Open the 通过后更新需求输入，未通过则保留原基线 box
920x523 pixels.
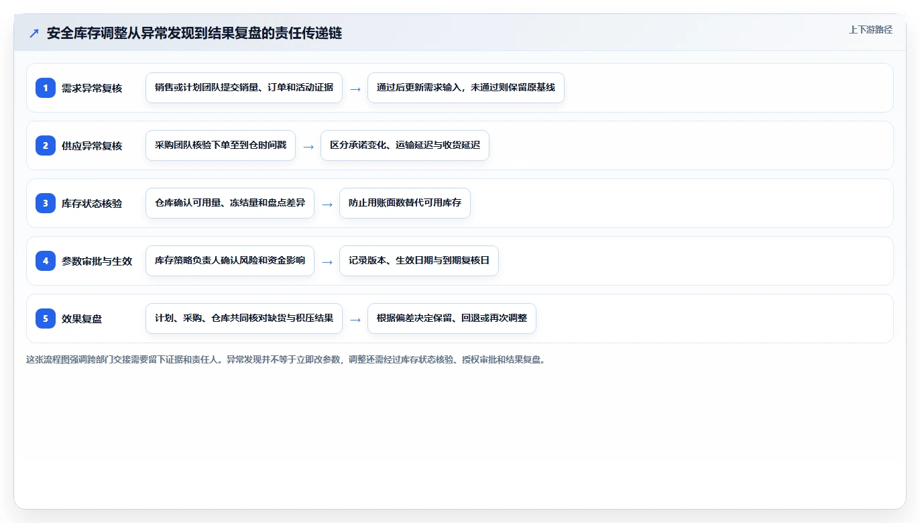click(466, 88)
